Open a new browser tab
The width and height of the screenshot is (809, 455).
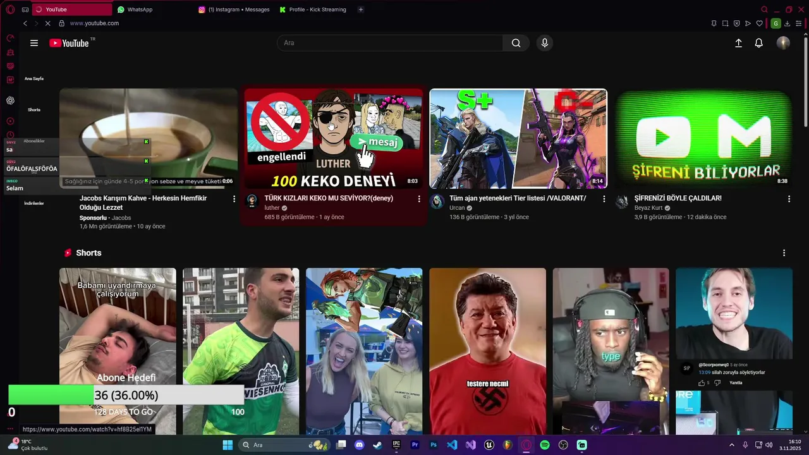click(361, 9)
